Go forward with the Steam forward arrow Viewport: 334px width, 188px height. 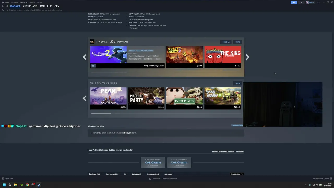[x=7, y=6]
